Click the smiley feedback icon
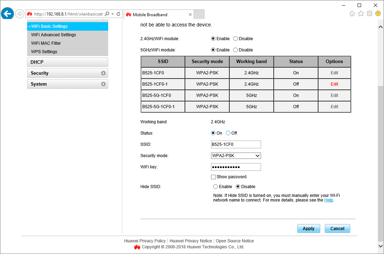Image resolution: width=384 pixels, height=254 pixels. coord(378,14)
